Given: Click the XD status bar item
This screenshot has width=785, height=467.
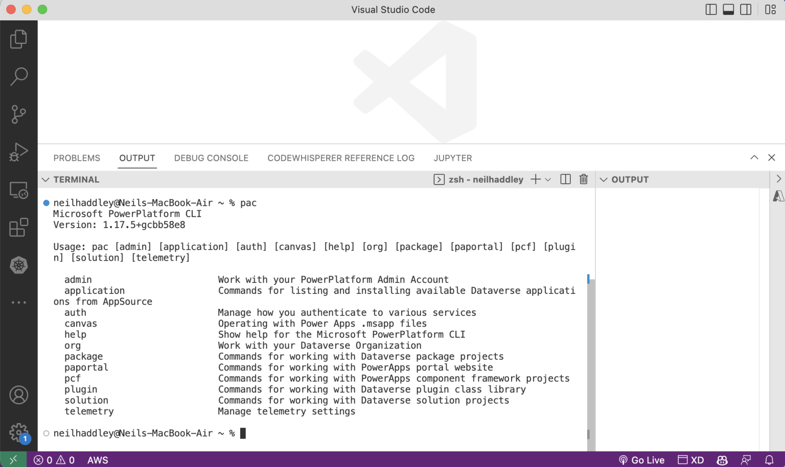Looking at the screenshot, I should point(690,460).
